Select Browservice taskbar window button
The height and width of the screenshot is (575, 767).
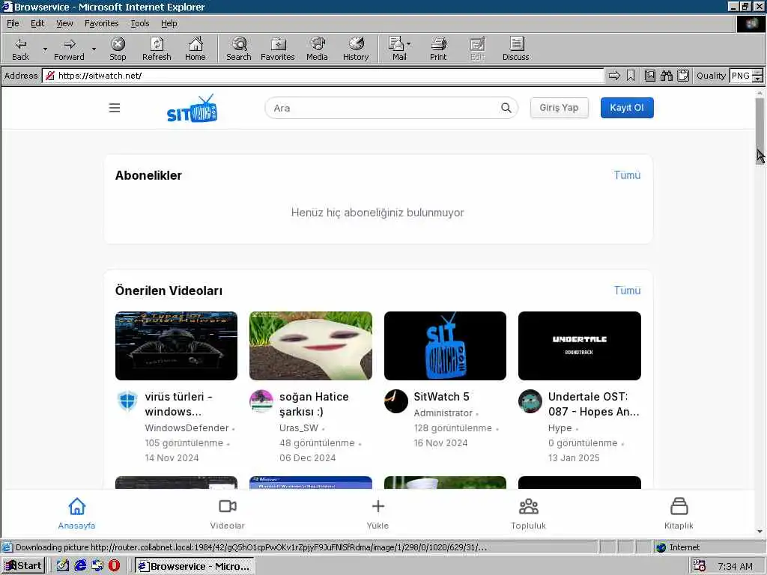pos(195,566)
